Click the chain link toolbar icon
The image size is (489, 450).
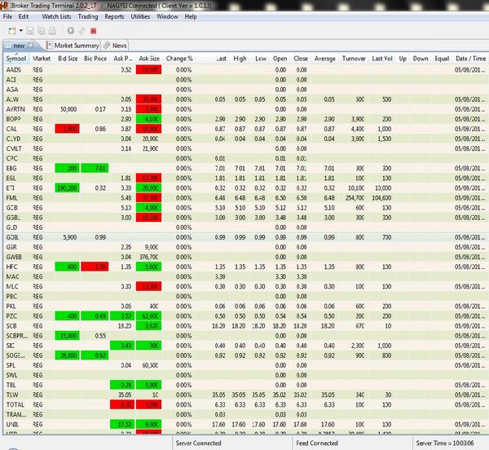point(81,30)
